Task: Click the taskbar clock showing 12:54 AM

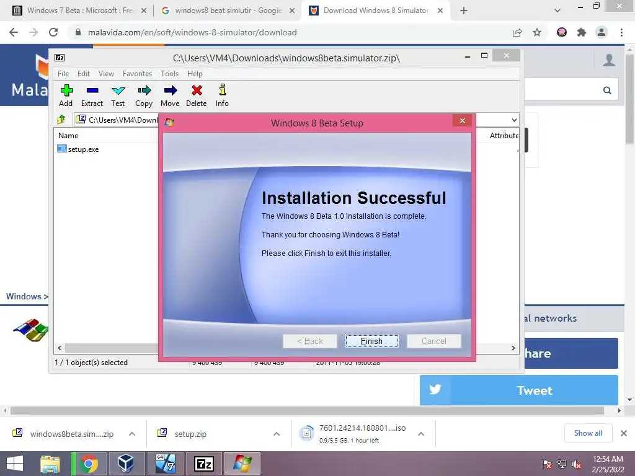Action: 608,464
